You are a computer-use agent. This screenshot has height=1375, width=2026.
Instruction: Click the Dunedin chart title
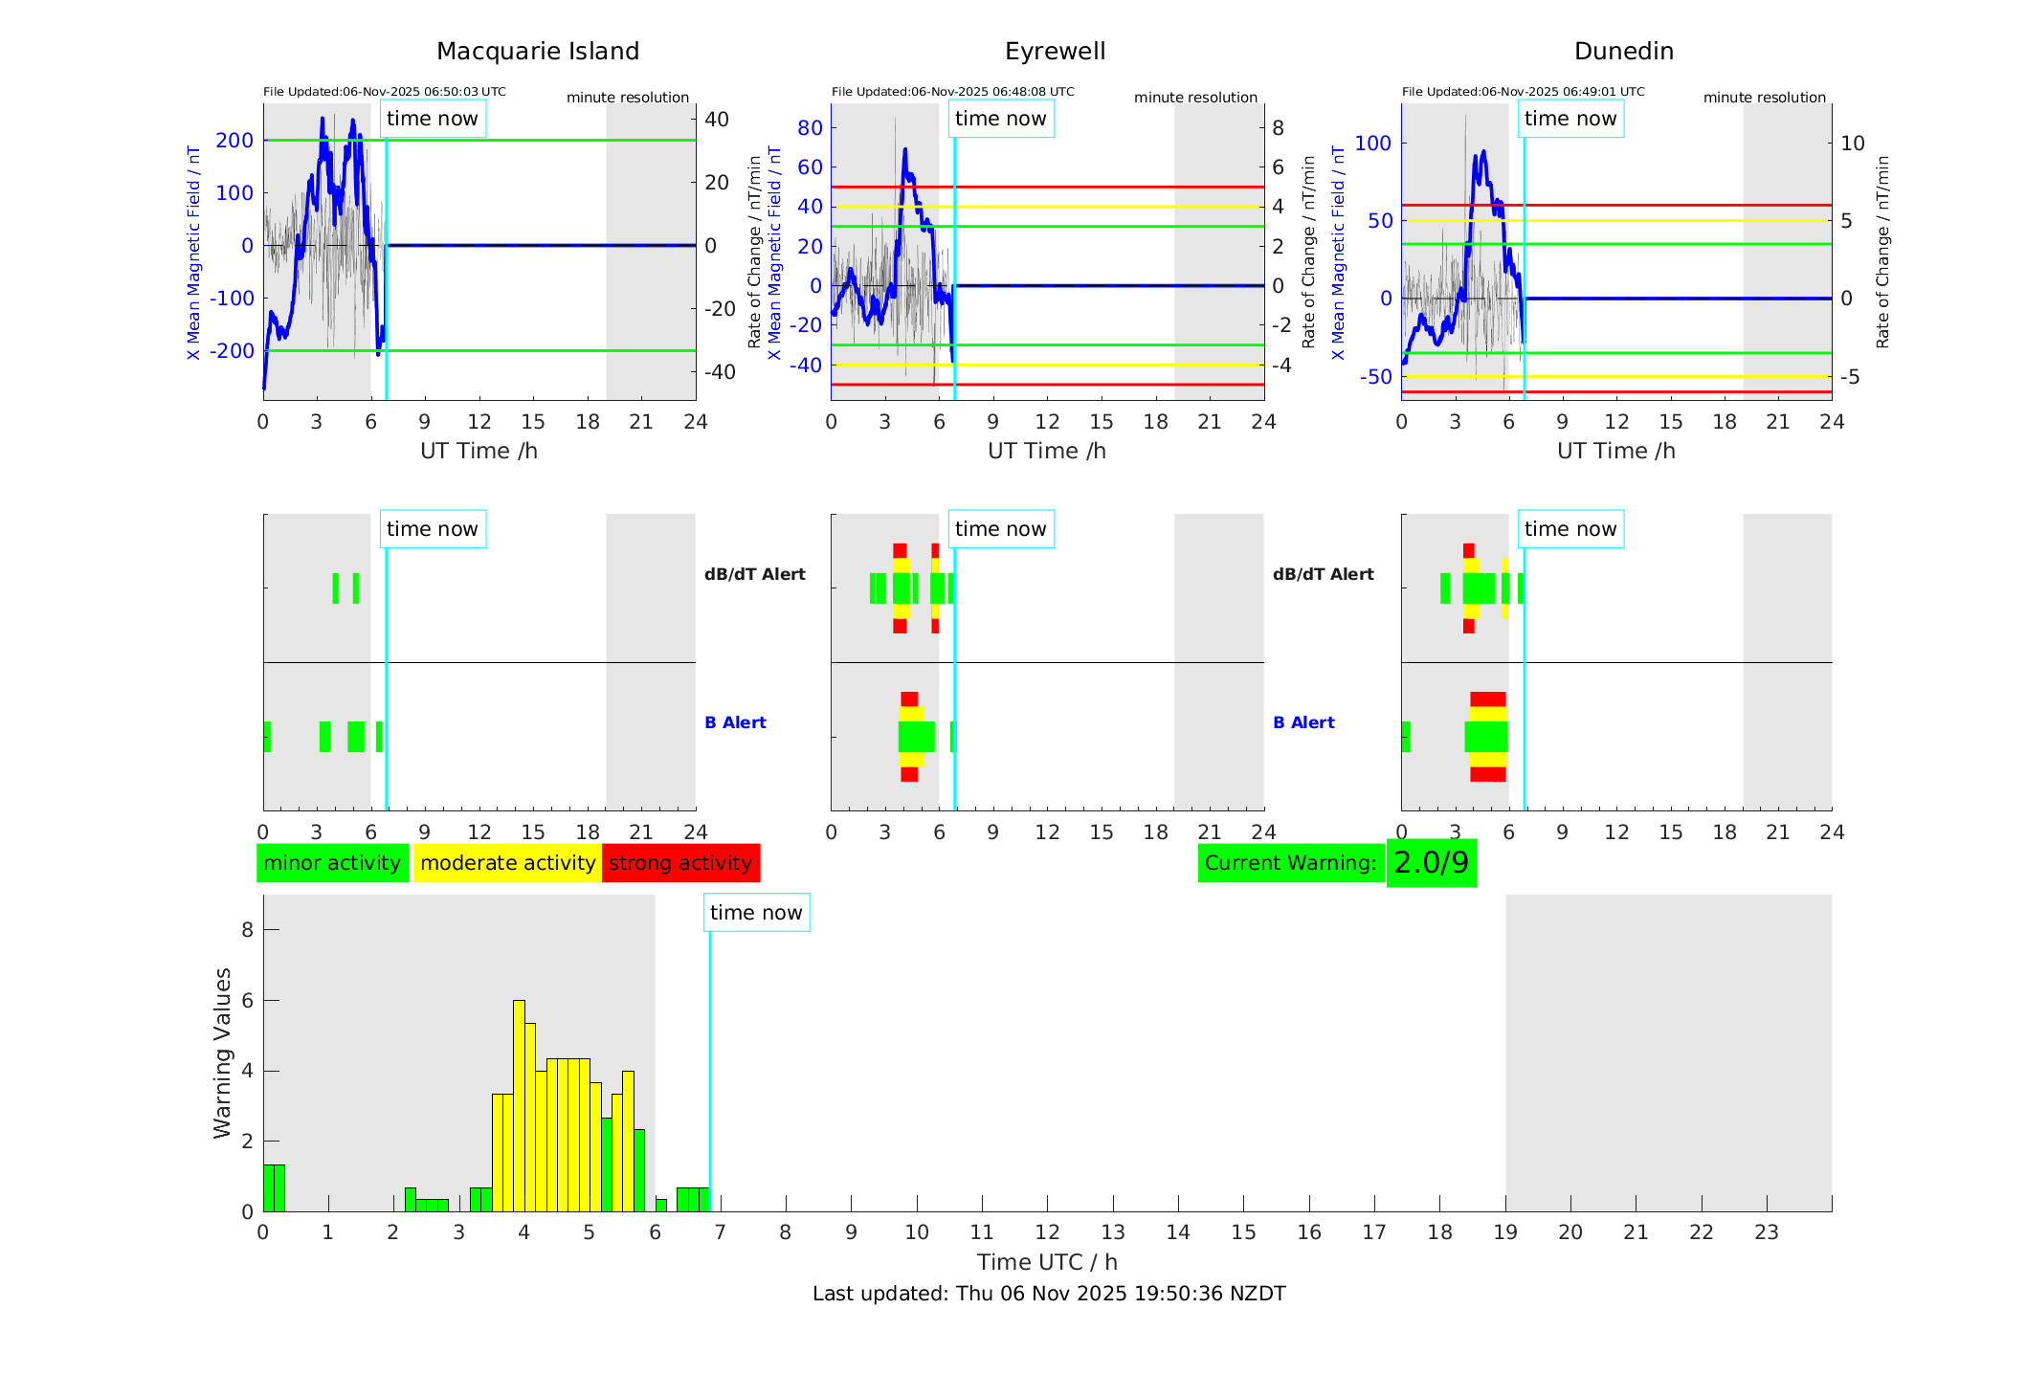[1623, 52]
